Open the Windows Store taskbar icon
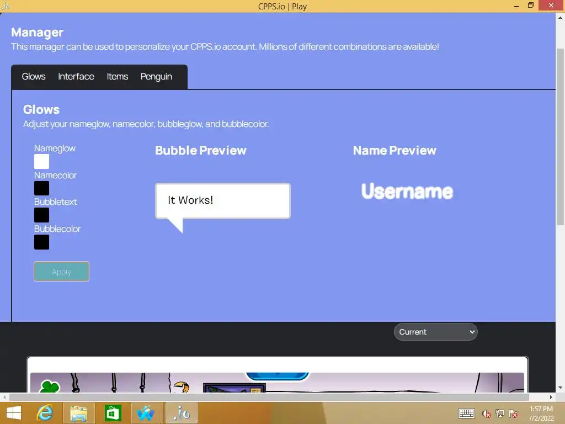Screen dimensions: 565x424 click(x=113, y=413)
